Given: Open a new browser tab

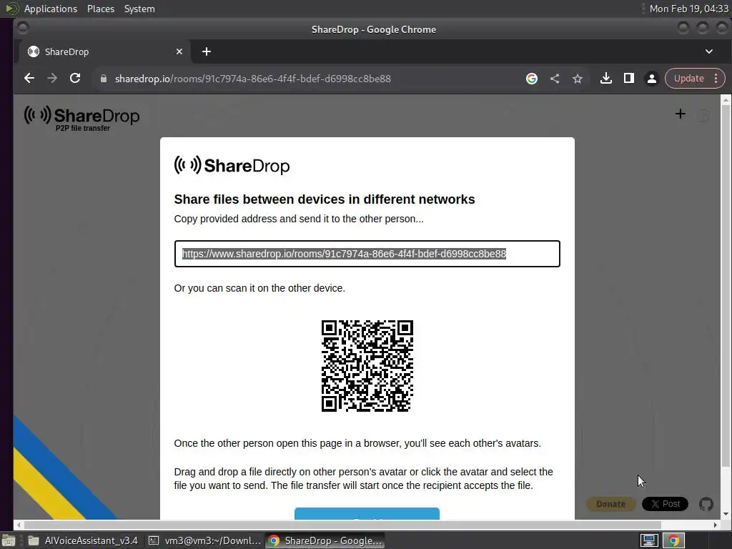Looking at the screenshot, I should (x=207, y=51).
